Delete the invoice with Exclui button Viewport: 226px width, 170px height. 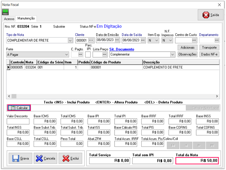tap(70, 159)
